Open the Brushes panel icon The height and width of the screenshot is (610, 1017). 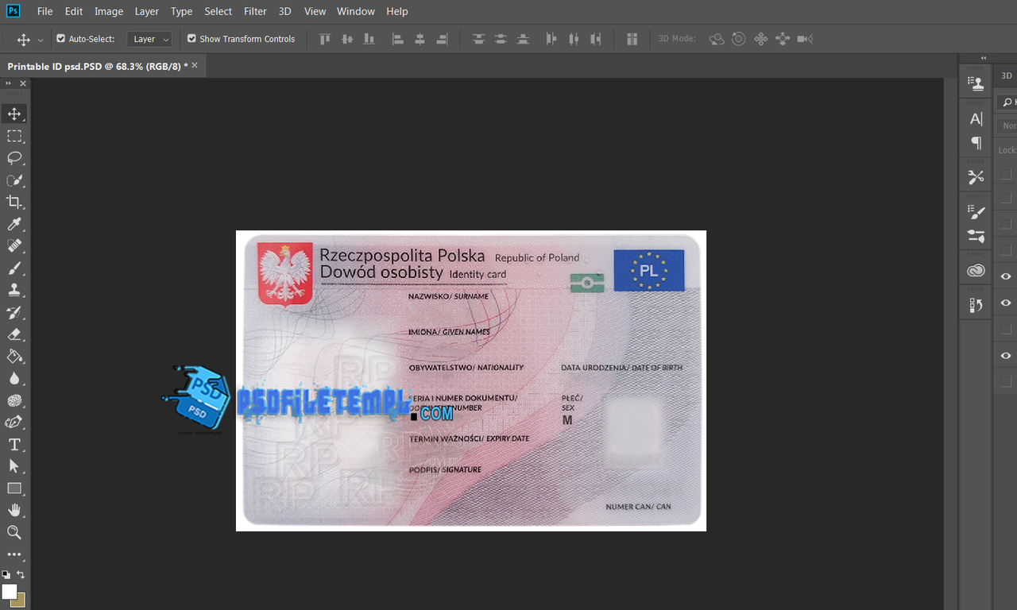click(x=976, y=236)
